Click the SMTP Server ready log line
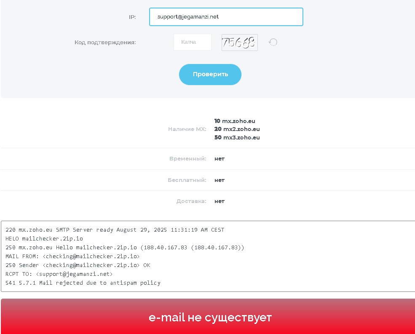 coord(115,230)
